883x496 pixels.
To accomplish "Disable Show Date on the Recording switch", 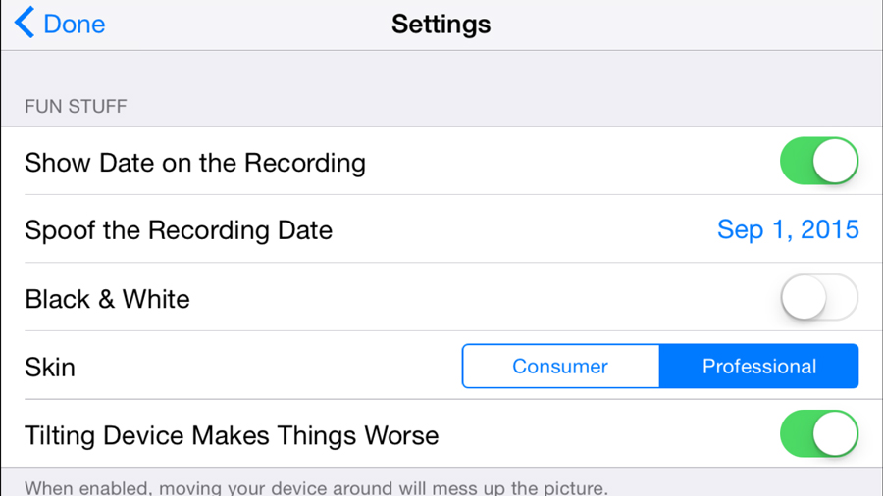I will (818, 162).
